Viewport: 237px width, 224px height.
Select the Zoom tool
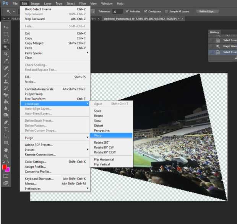click(x=6, y=156)
